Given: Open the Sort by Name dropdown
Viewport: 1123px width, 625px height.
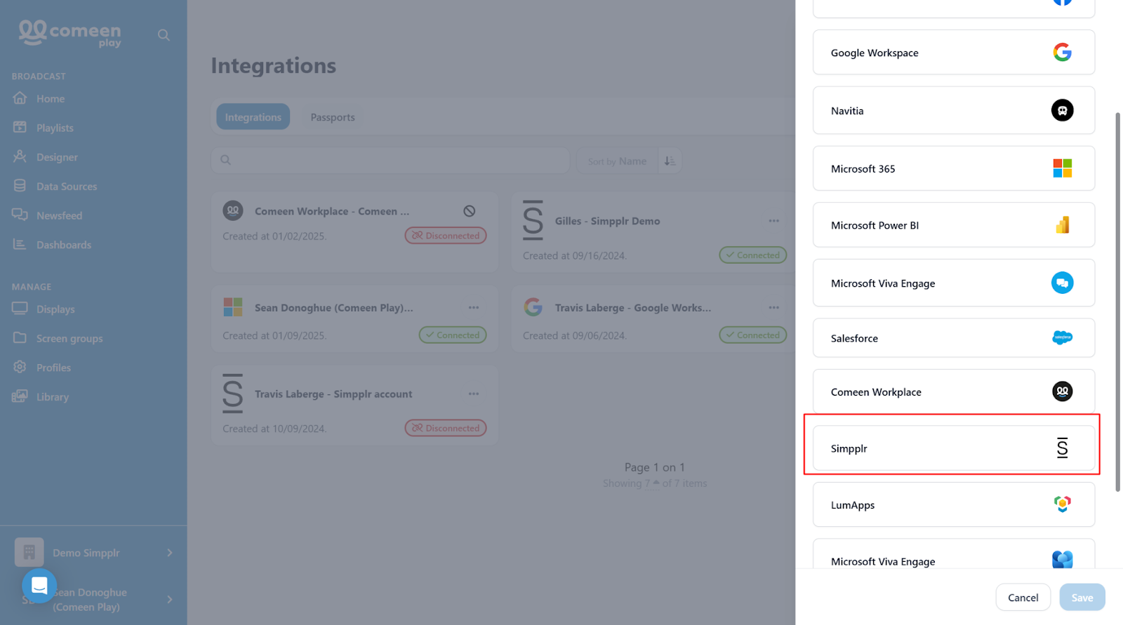Looking at the screenshot, I should pyautogui.click(x=617, y=161).
